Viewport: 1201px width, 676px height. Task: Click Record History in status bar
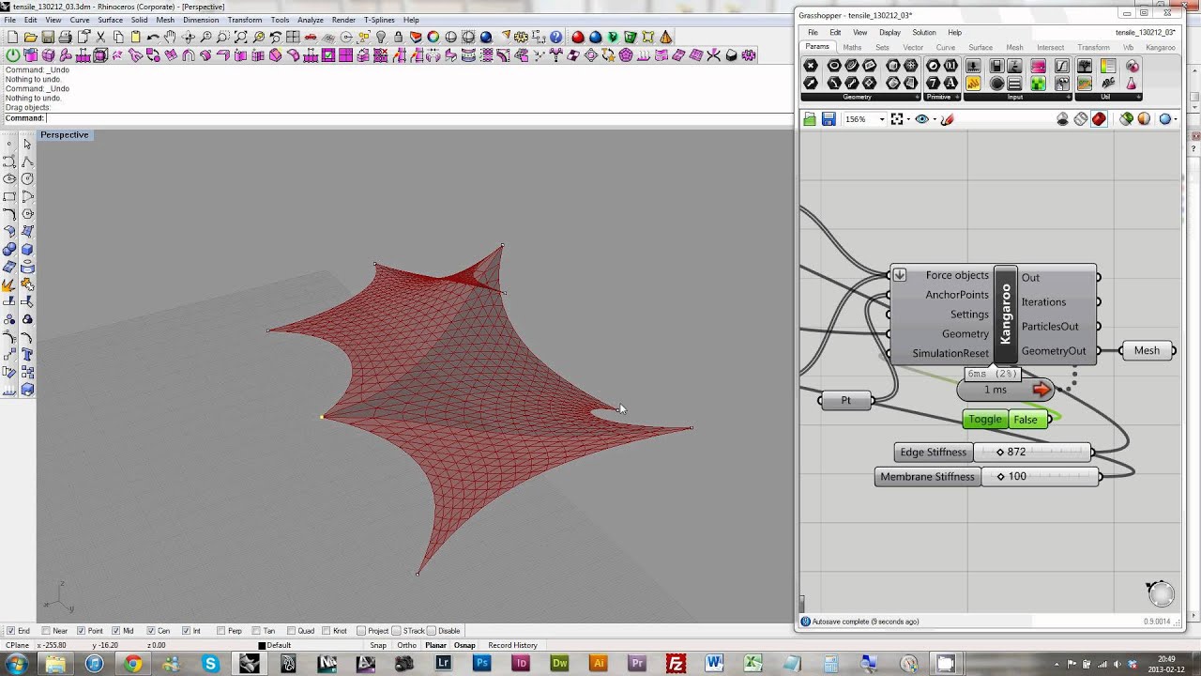click(x=512, y=645)
